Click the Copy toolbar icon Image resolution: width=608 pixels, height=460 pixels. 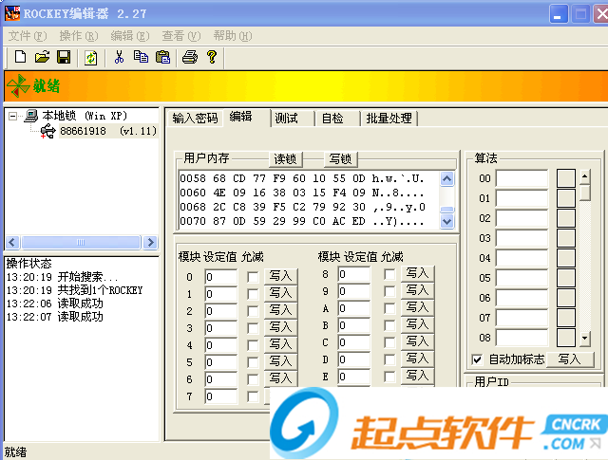(x=141, y=57)
